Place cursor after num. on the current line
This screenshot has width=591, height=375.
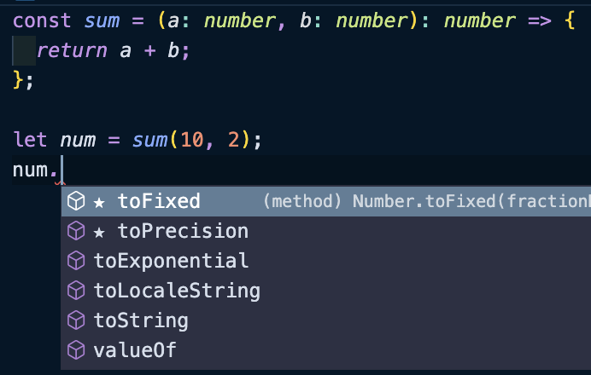(x=61, y=170)
